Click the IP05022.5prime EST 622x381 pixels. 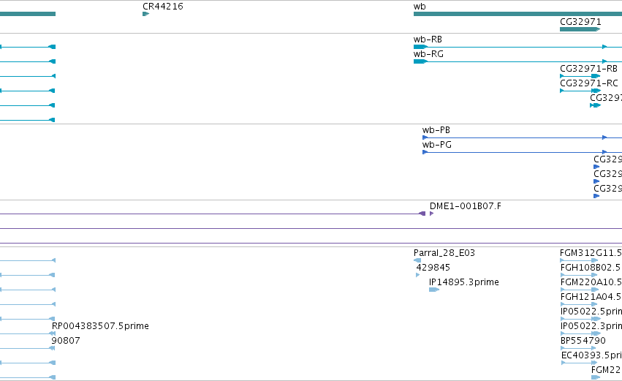pyautogui.click(x=580, y=319)
